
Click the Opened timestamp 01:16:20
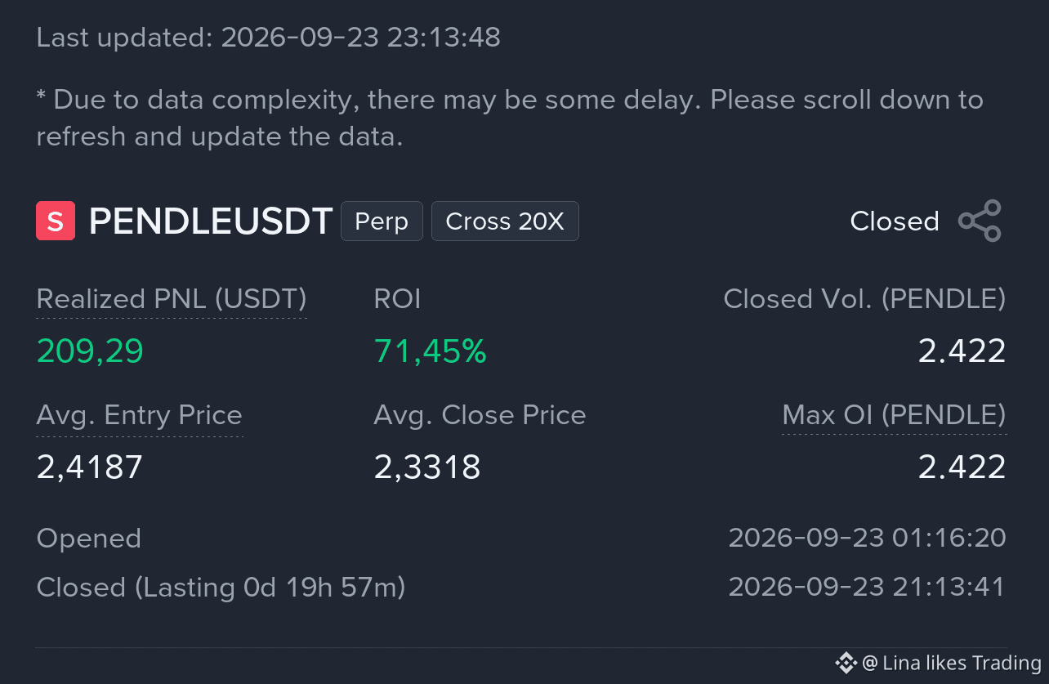[x=867, y=538]
